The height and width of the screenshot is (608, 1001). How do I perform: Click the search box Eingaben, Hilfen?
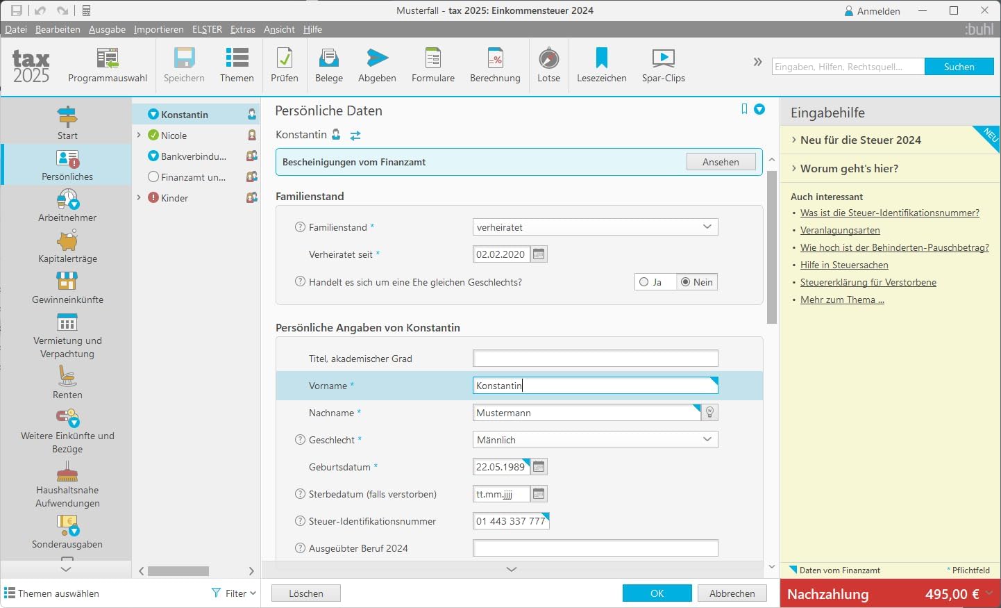848,67
